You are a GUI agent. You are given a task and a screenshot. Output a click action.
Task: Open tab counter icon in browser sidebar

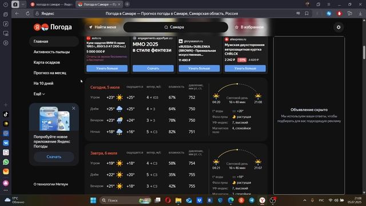[x=6, y=24]
